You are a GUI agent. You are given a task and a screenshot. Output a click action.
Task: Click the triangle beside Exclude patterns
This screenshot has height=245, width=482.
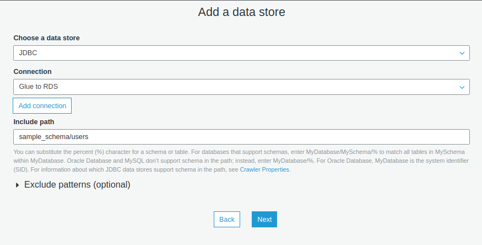pyautogui.click(x=18, y=185)
